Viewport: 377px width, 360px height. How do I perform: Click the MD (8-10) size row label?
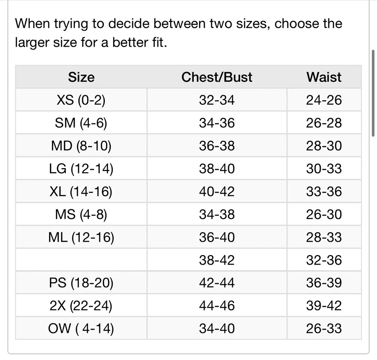(x=81, y=146)
